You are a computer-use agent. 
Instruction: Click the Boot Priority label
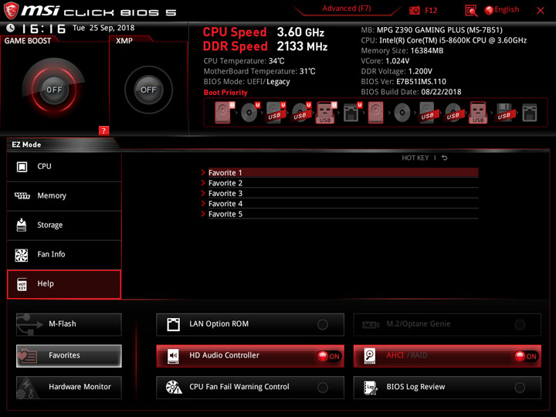[225, 92]
